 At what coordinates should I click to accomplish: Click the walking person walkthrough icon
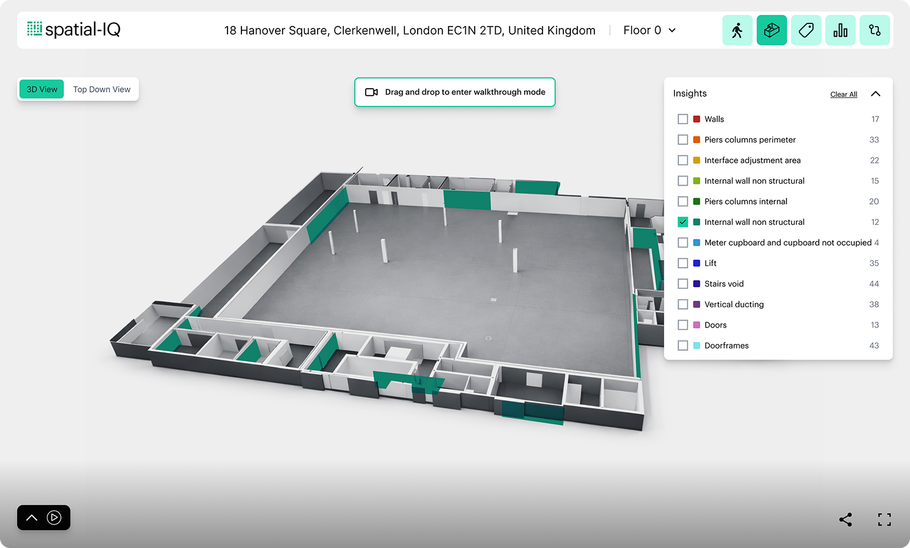[x=737, y=30]
